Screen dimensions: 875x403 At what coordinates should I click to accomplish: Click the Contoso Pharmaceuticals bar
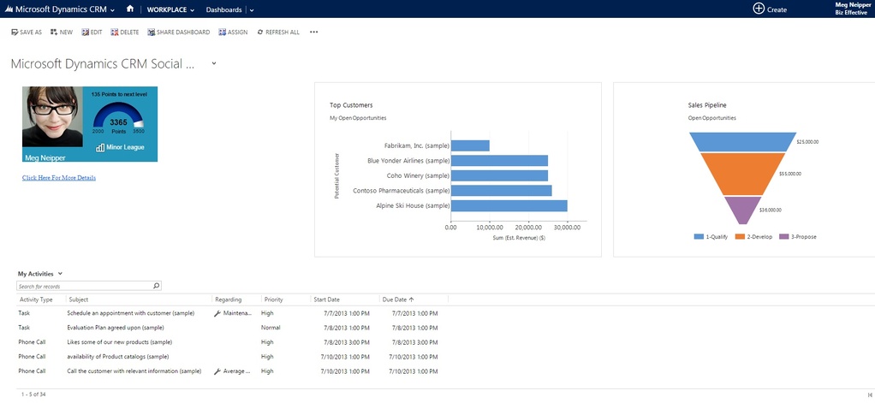pyautogui.click(x=501, y=191)
